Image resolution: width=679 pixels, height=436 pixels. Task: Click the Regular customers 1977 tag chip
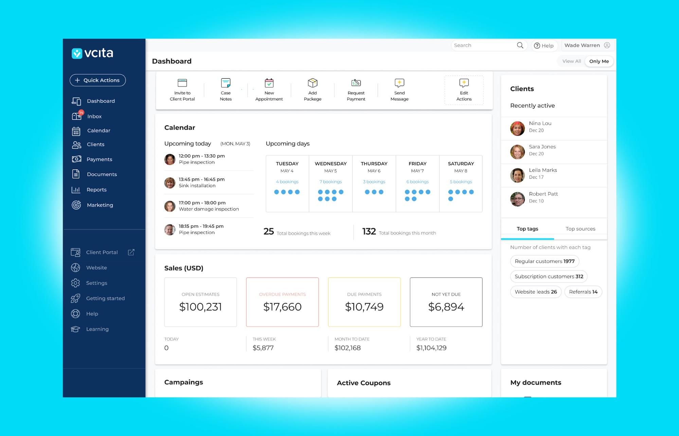point(544,261)
